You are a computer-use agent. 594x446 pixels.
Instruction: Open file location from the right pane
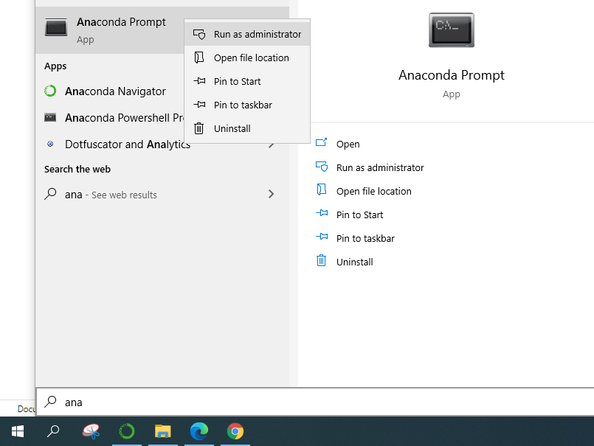(373, 192)
